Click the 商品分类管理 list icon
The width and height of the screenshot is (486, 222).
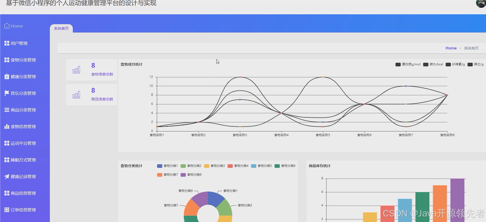tap(7, 110)
